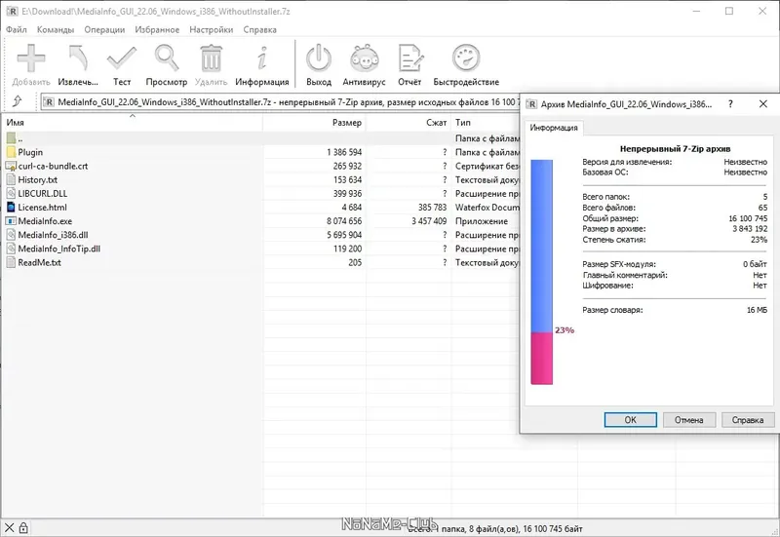The image size is (780, 537).
Task: Launch the Антивирус scan icon
Action: [364, 58]
